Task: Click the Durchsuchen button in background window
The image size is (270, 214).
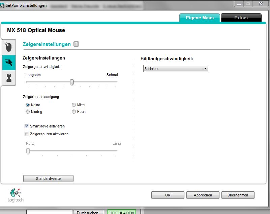Action: click(x=89, y=212)
